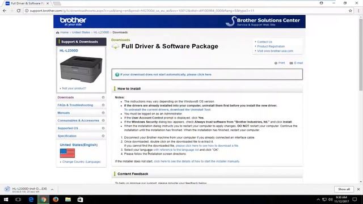Viewport: 363px width, 204px height.
Task: Open Consumables & Accessories menu item
Action: point(78,121)
